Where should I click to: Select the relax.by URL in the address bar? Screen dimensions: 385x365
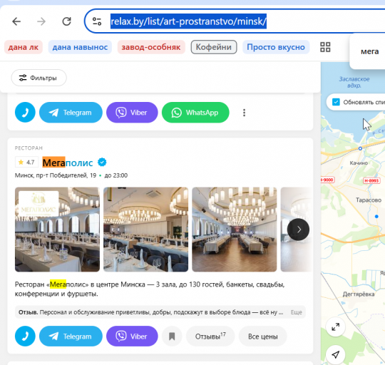(x=188, y=21)
